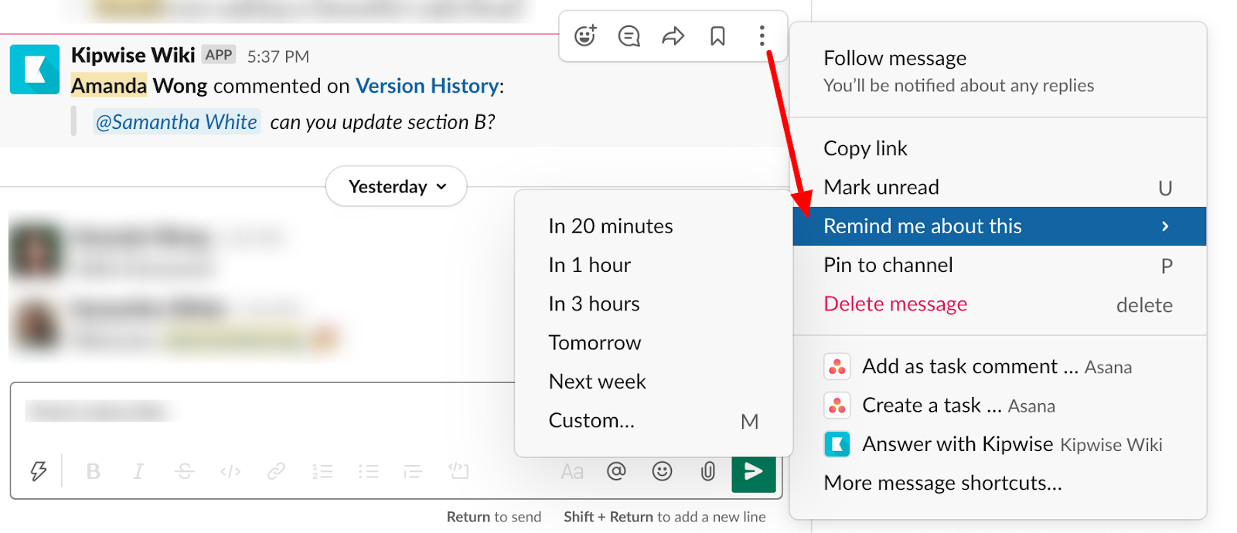The height and width of the screenshot is (533, 1237).
Task: Click the Kipwise Wiki app avatar
Action: click(35, 70)
